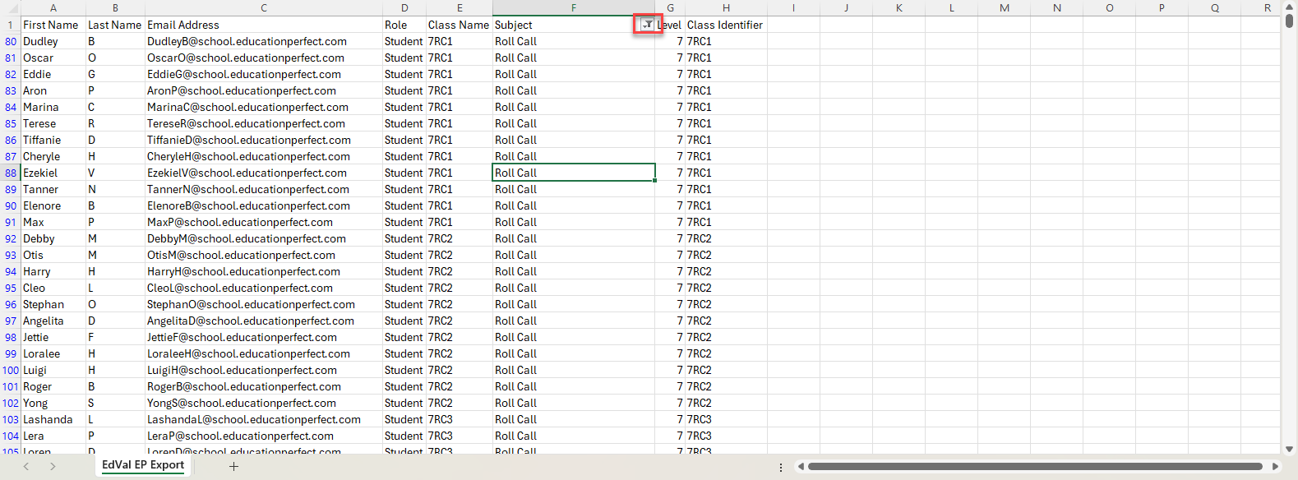Select the cell containing Max
Image resolution: width=1298 pixels, height=480 pixels.
pyautogui.click(x=53, y=222)
